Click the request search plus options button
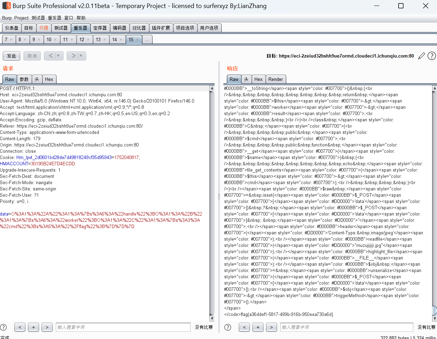 (34, 327)
